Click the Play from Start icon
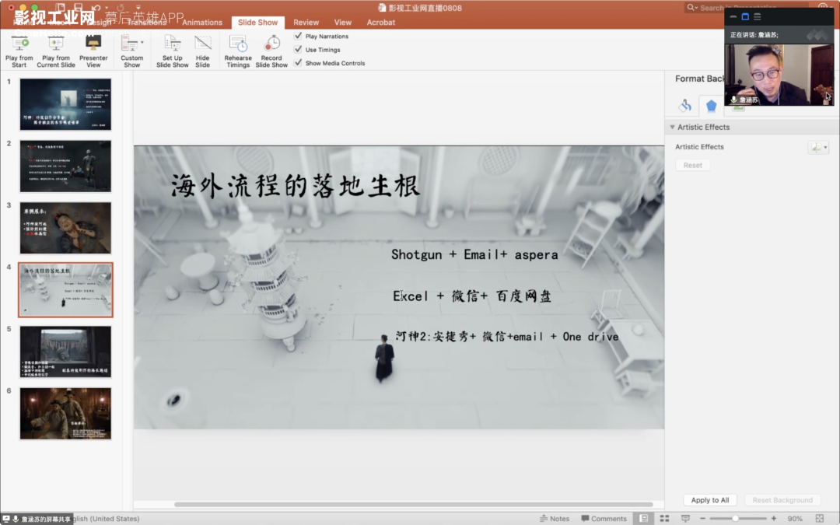840x525 pixels. pos(19,44)
